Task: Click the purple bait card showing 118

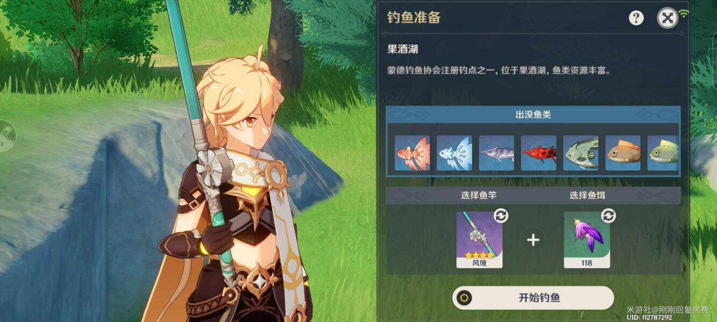Action: tap(587, 239)
